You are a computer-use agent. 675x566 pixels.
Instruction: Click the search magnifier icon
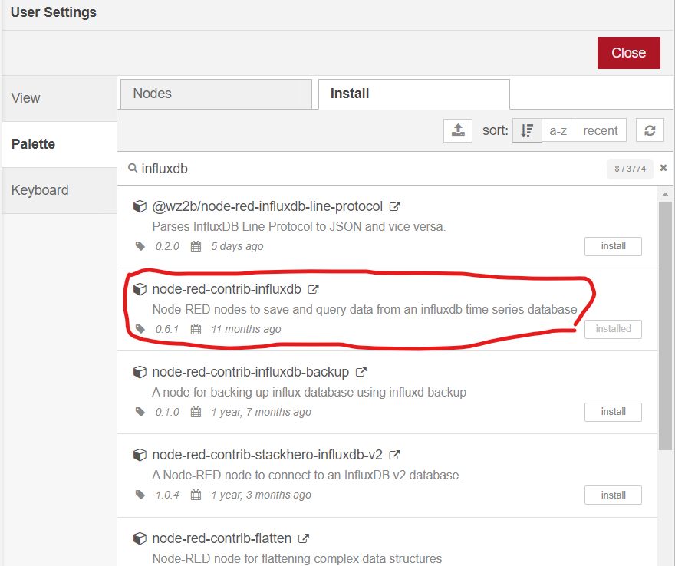click(133, 168)
